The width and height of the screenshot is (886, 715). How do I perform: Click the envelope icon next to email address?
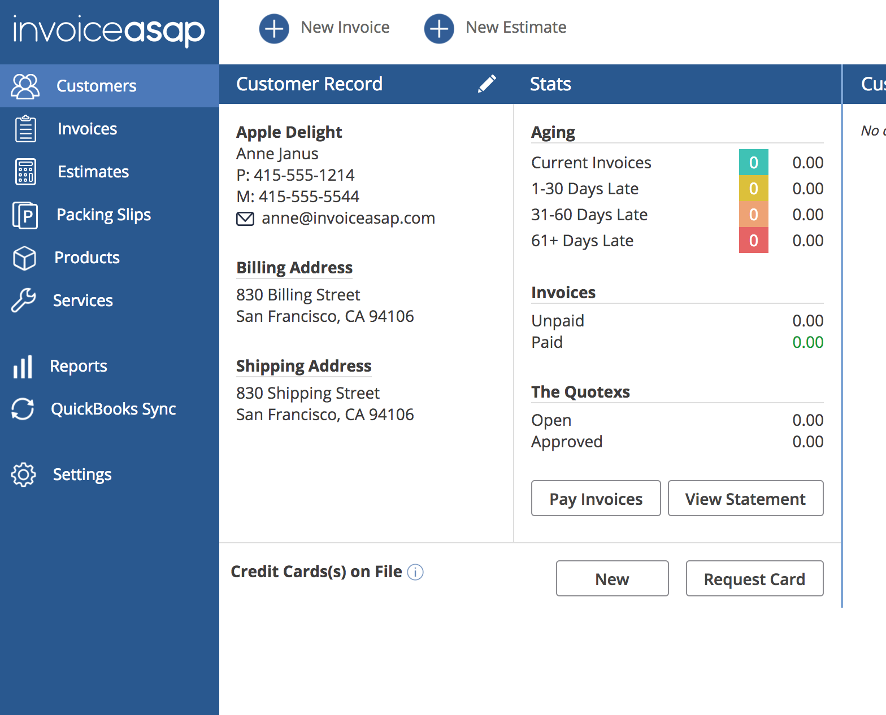point(245,219)
